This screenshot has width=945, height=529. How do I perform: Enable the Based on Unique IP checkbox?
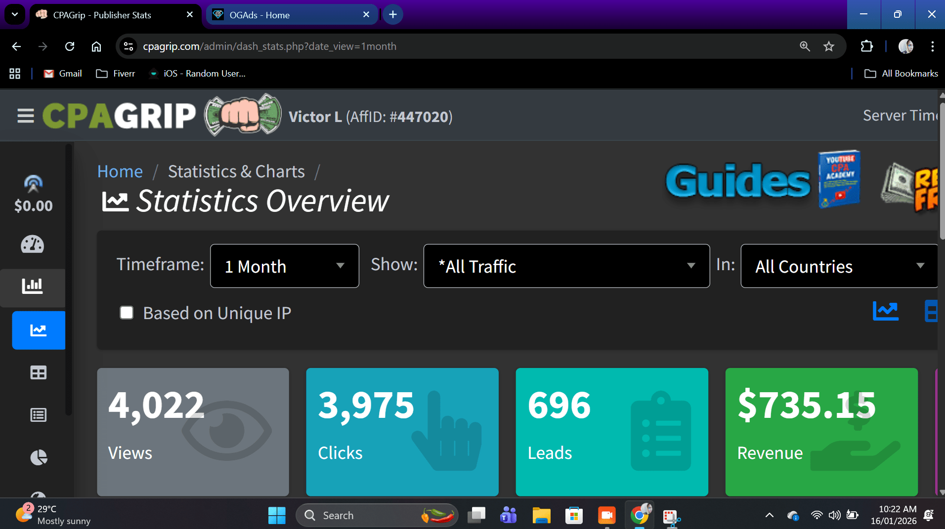pos(127,313)
